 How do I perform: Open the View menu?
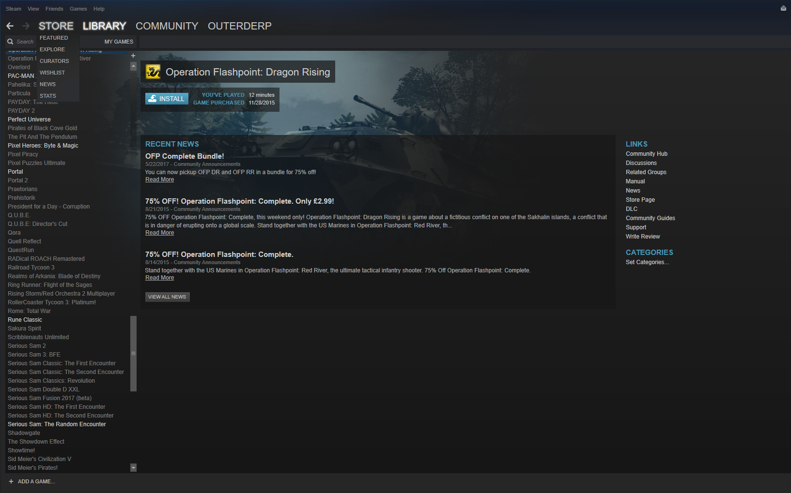33,9
